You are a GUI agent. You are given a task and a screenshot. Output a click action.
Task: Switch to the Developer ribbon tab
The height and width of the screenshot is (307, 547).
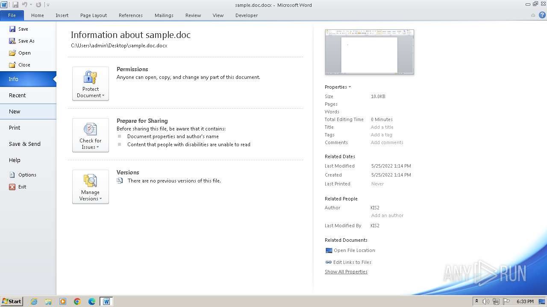click(247, 15)
